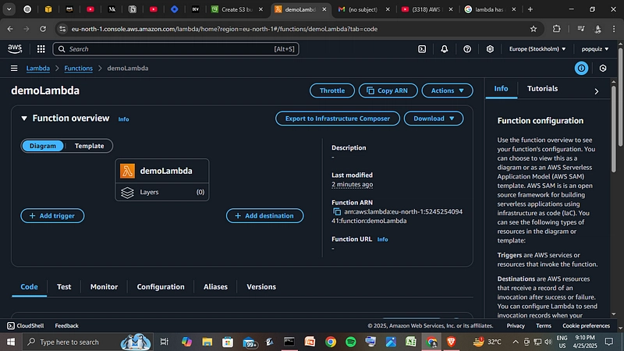Open CloudShell from the footer
This screenshot has width=624, height=351.
pos(26,325)
